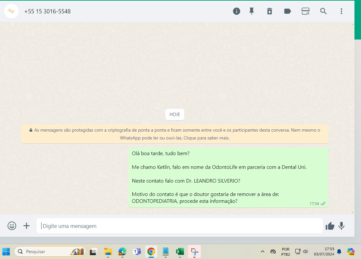
Task: Open Excel from the taskbar
Action: click(x=180, y=251)
